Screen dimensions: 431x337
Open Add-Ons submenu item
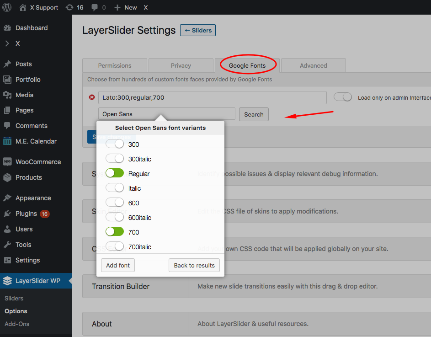[17, 324]
